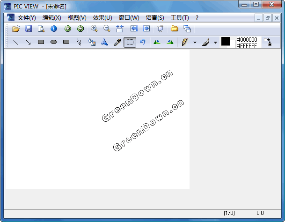Expand the pencil options dropdown arrow

click(195, 43)
